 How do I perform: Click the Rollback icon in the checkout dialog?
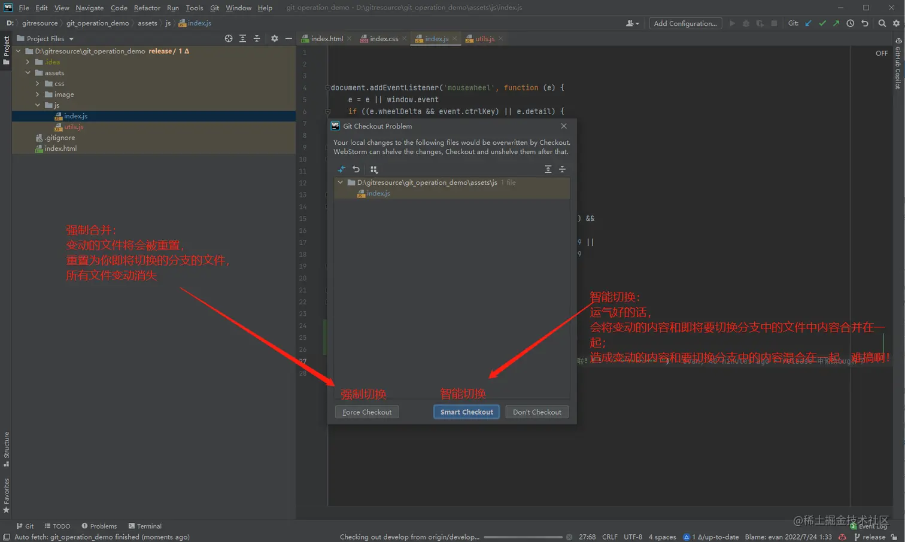point(356,169)
